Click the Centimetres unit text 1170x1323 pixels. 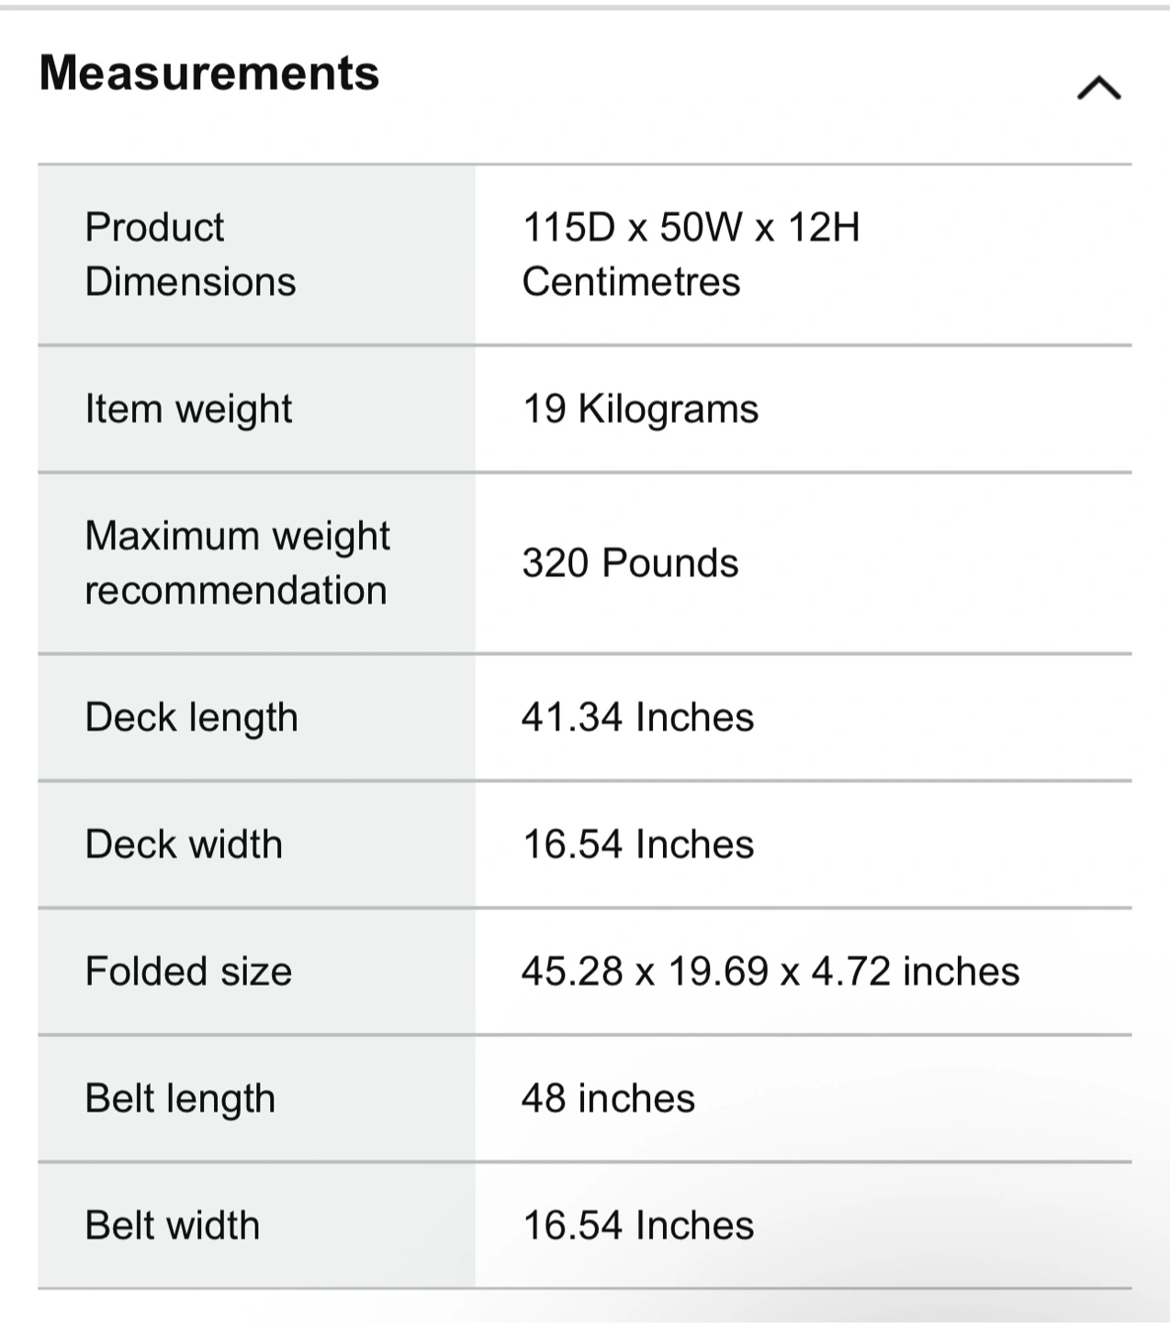[x=631, y=282]
